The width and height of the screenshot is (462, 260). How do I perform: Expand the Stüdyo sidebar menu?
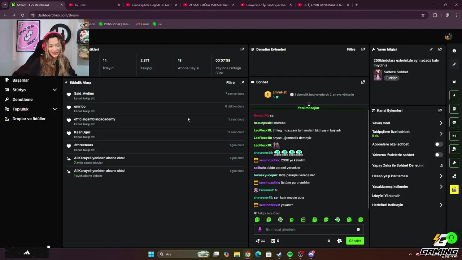pos(55,90)
